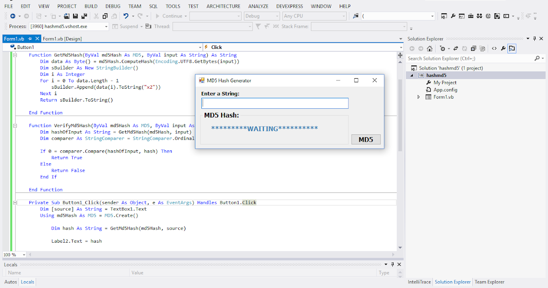The height and width of the screenshot is (288, 548).
Task: Click the Undo arrow icon
Action: click(x=126, y=16)
